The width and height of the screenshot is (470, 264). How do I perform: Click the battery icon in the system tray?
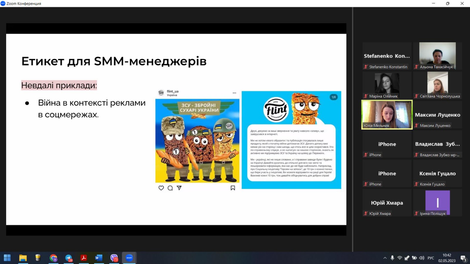click(x=414, y=258)
